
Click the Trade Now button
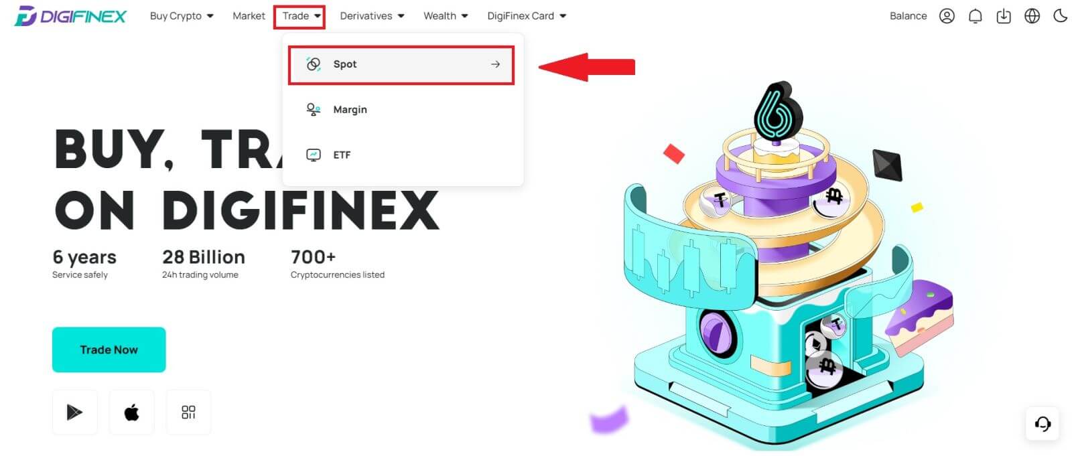point(109,350)
